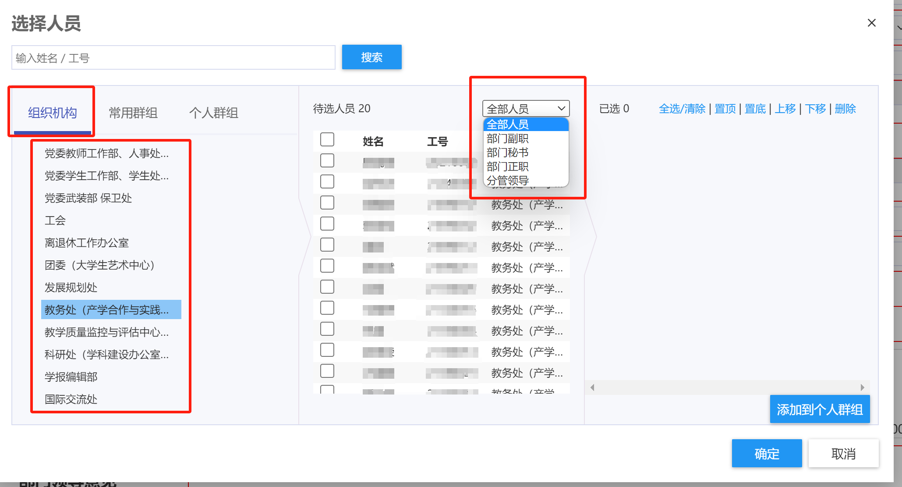Click the 删除 link
Viewport: 902px width, 487px height.
click(x=845, y=109)
